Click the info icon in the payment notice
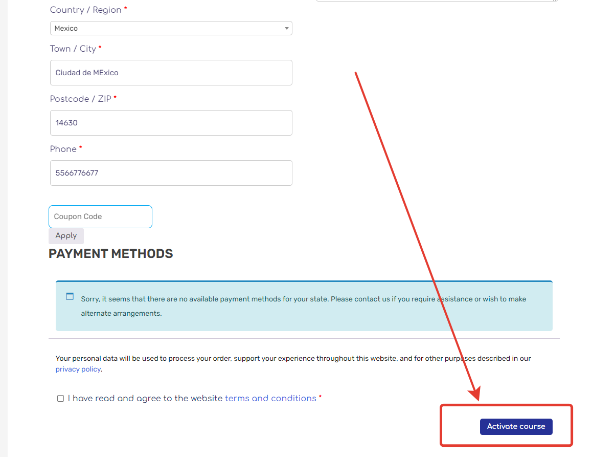The width and height of the screenshot is (592, 457). [x=70, y=296]
